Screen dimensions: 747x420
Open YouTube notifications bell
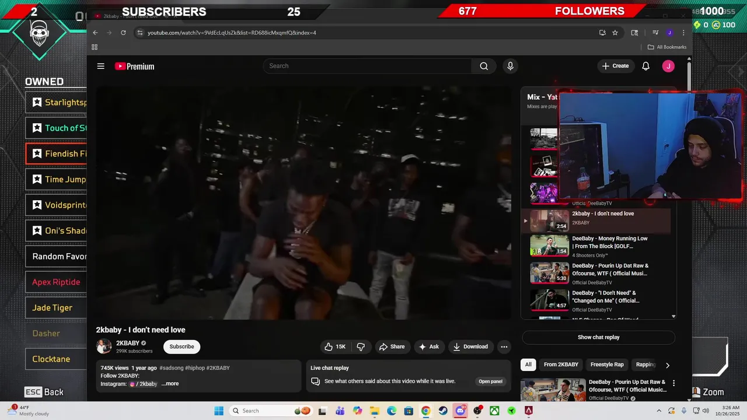pos(645,66)
